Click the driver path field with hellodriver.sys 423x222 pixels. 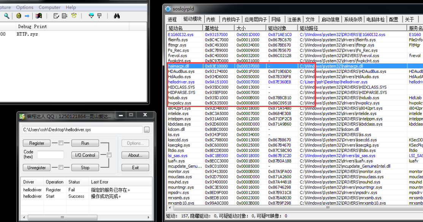pyautogui.click(x=82, y=129)
